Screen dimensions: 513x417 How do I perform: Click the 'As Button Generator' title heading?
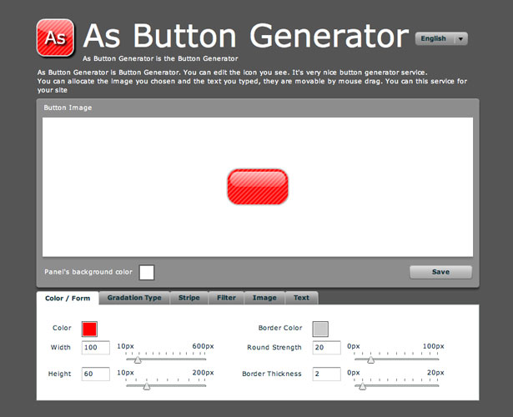[246, 35]
